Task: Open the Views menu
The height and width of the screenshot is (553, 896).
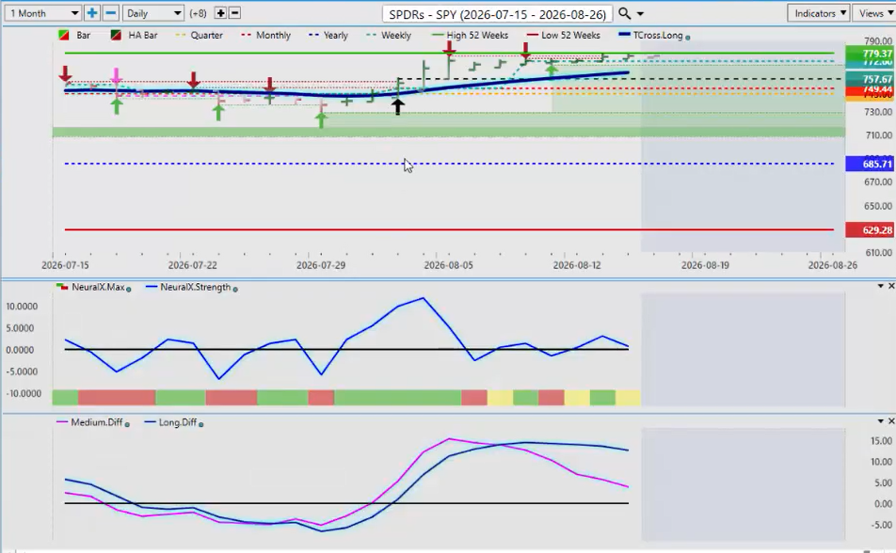Action: coord(874,13)
